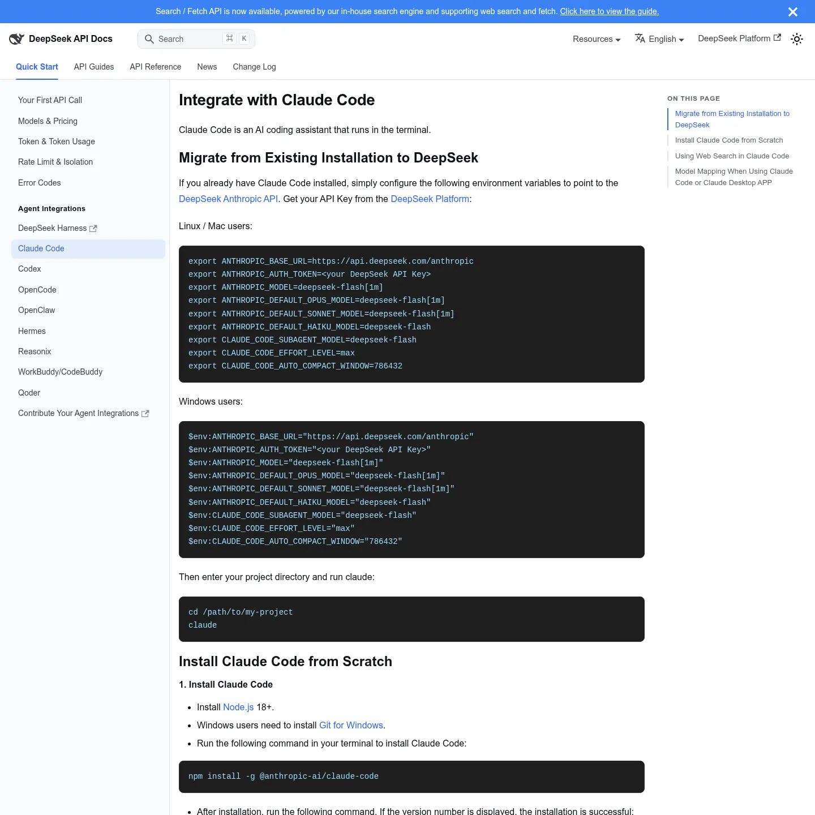The image size is (815, 815).
Task: Click 'Migrate from Existing Installation to DeepSeek' outline link
Action: tap(732, 119)
